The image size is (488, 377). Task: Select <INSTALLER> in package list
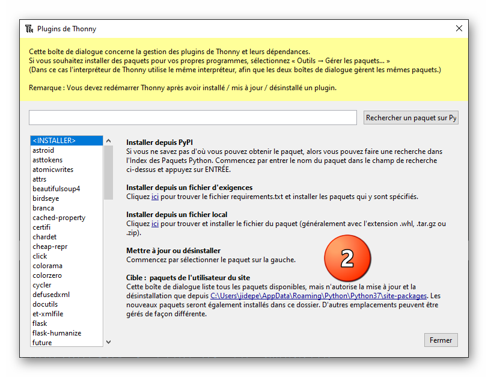point(67,141)
